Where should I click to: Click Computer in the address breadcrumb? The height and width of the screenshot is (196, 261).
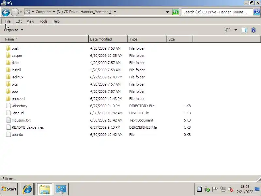(x=43, y=12)
